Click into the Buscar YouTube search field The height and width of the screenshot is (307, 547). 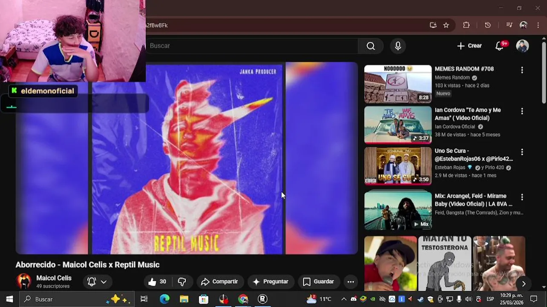(251, 46)
